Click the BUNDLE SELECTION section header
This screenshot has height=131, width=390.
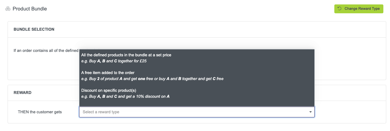[34, 29]
